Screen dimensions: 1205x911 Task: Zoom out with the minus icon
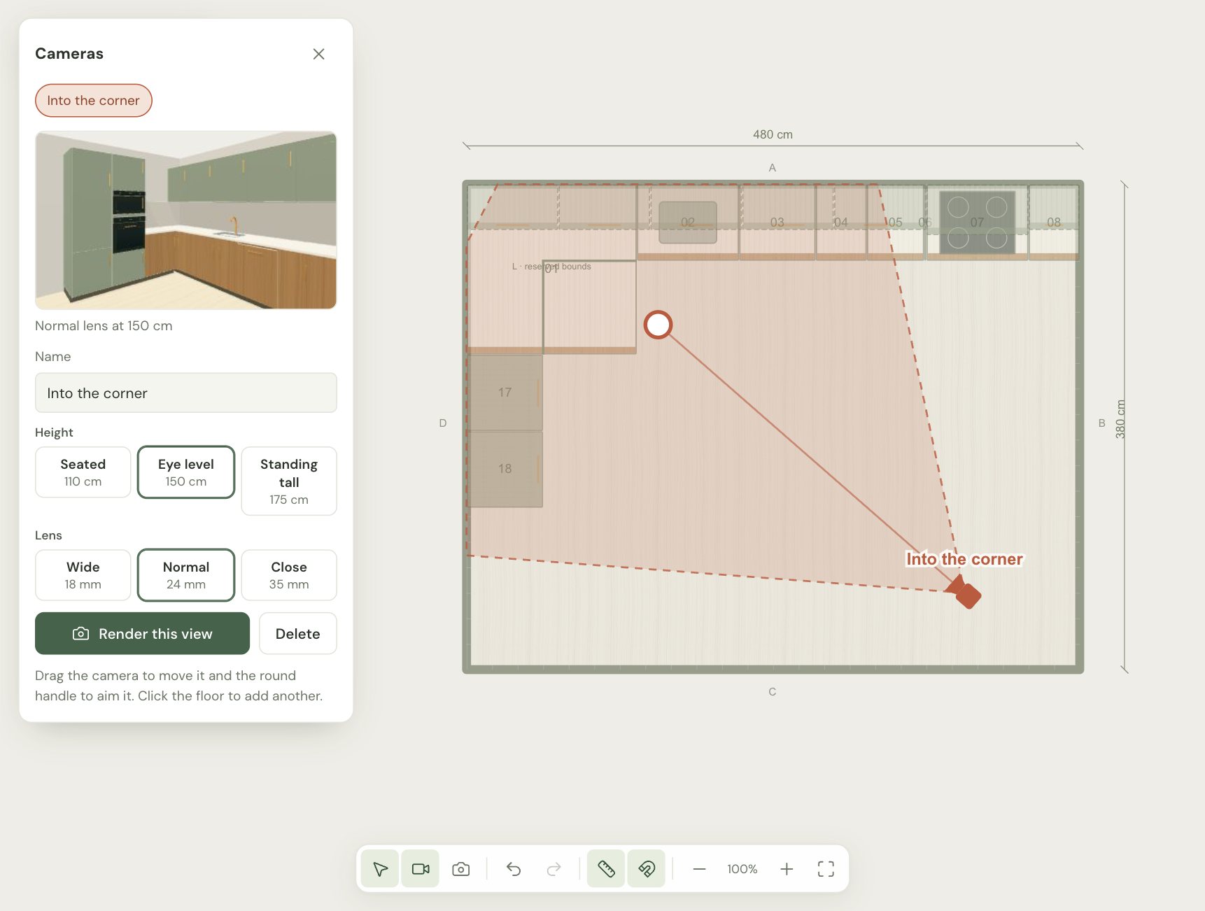(x=699, y=868)
